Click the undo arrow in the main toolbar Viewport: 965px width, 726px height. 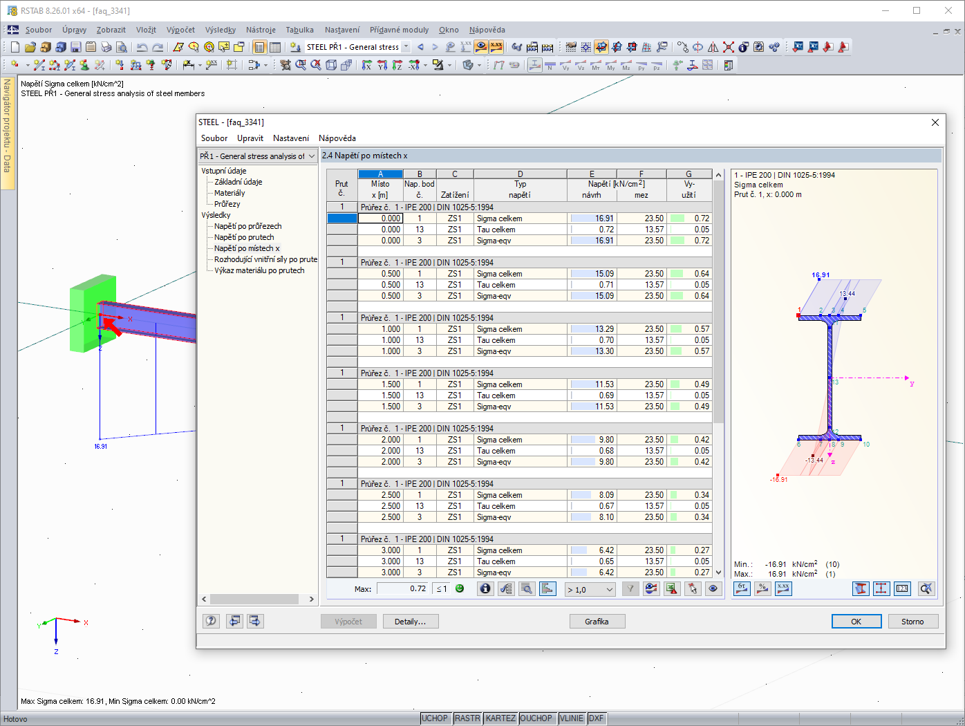[142, 47]
